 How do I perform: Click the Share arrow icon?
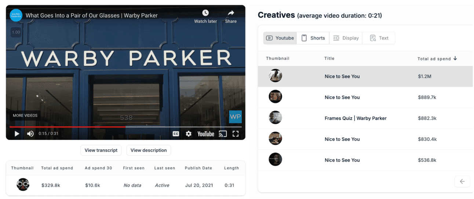point(231,13)
